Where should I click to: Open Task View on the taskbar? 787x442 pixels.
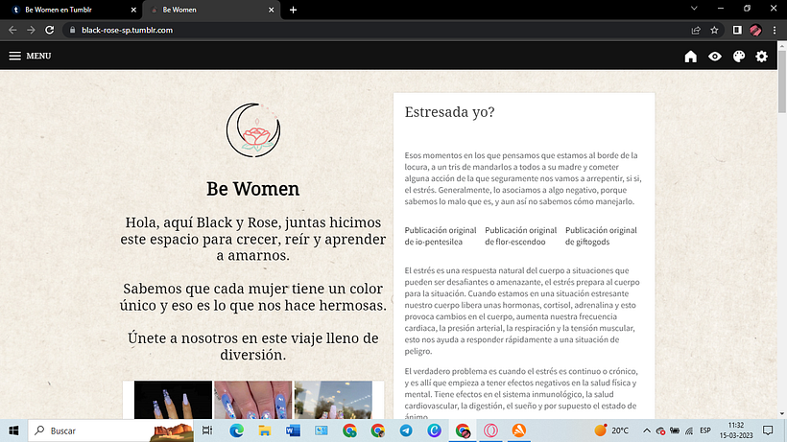[206, 430]
